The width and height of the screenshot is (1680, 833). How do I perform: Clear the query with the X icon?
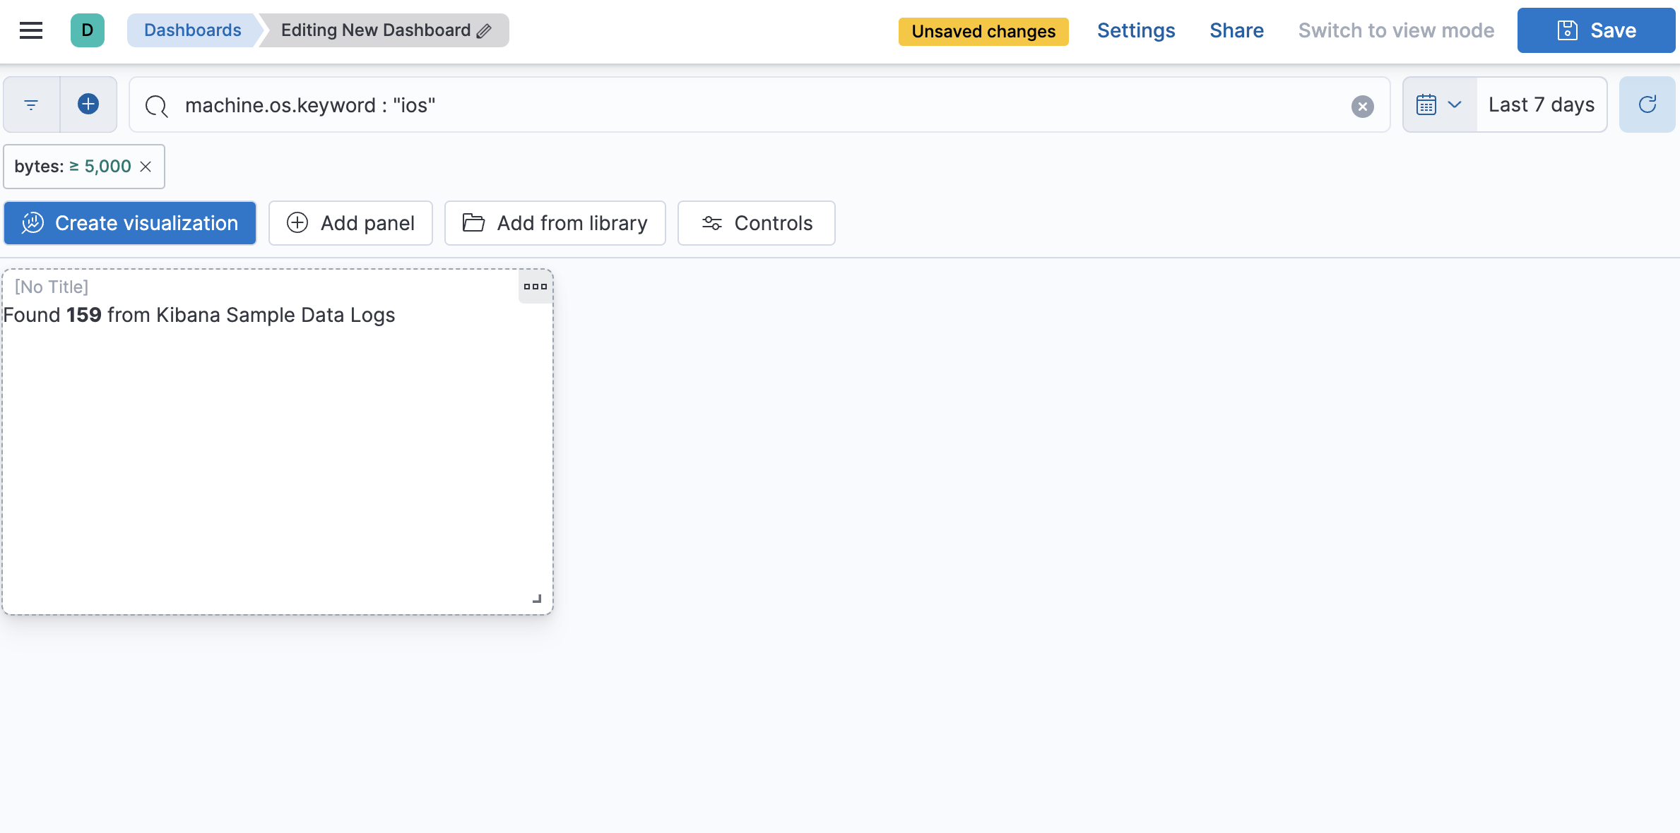(1363, 106)
